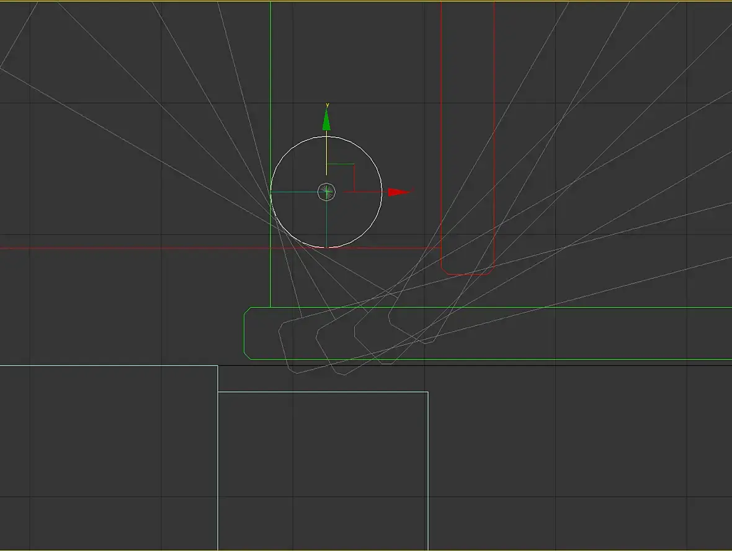Click the green Y-axis arrow of the move gizmo

point(326,120)
